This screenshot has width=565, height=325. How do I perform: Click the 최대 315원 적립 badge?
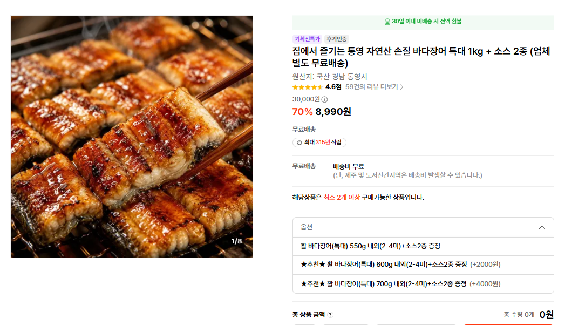[319, 143]
